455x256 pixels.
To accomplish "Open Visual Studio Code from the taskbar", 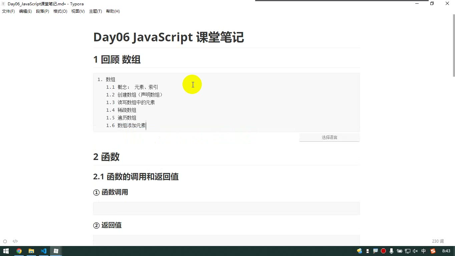I will pos(44,251).
